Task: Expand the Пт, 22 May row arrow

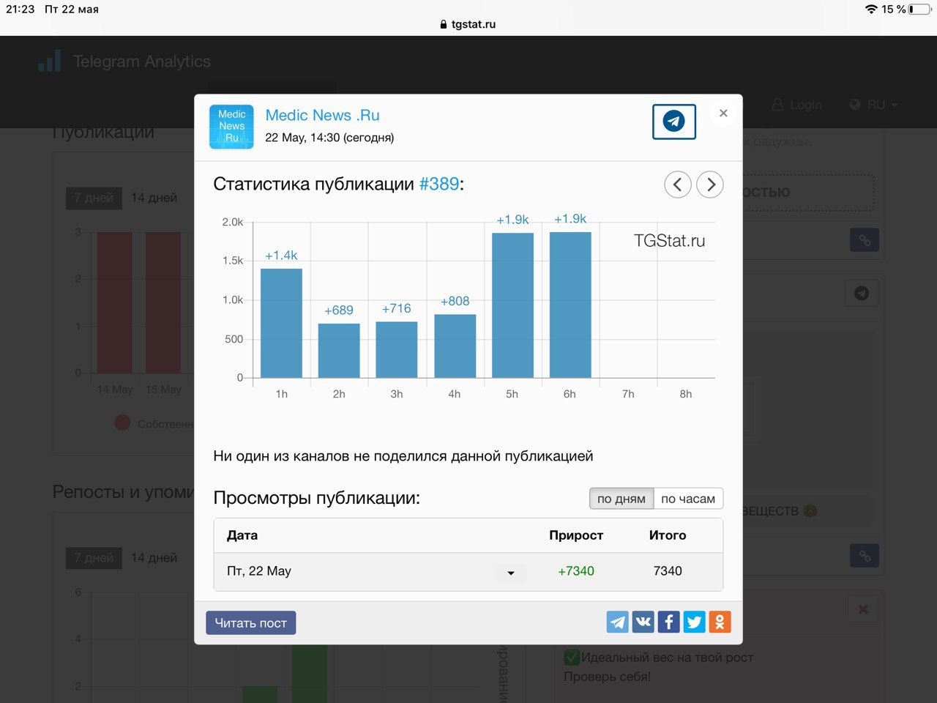Action: [511, 573]
